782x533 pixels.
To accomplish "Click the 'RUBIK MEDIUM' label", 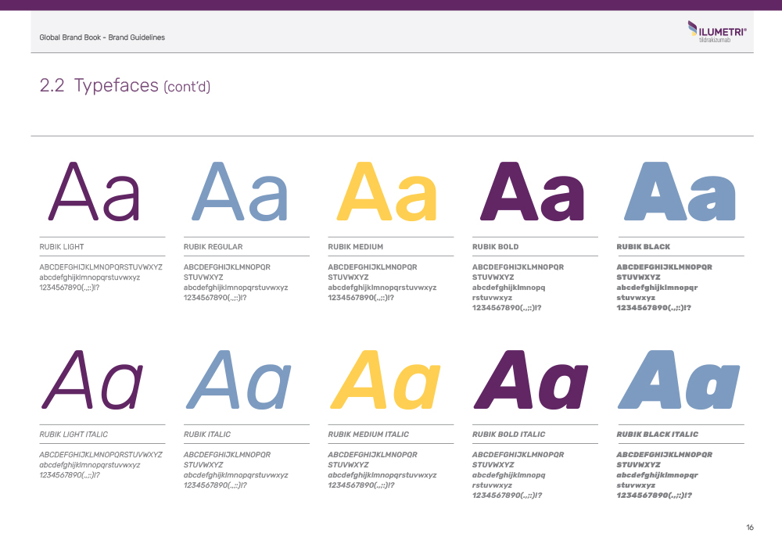I will pyautogui.click(x=355, y=247).
